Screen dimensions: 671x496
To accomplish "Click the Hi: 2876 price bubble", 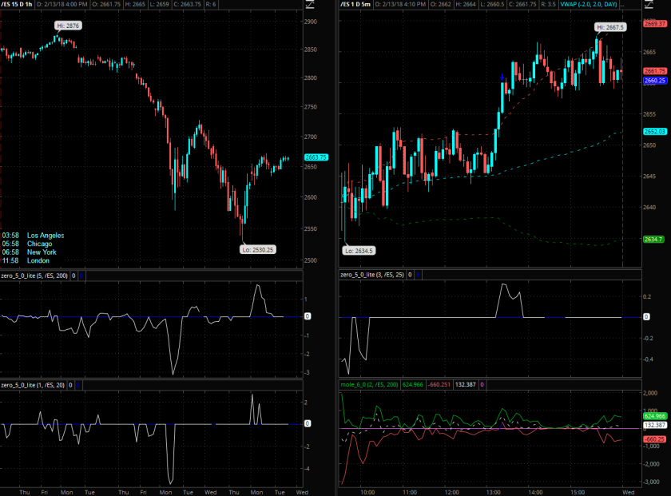I will 68,26.
